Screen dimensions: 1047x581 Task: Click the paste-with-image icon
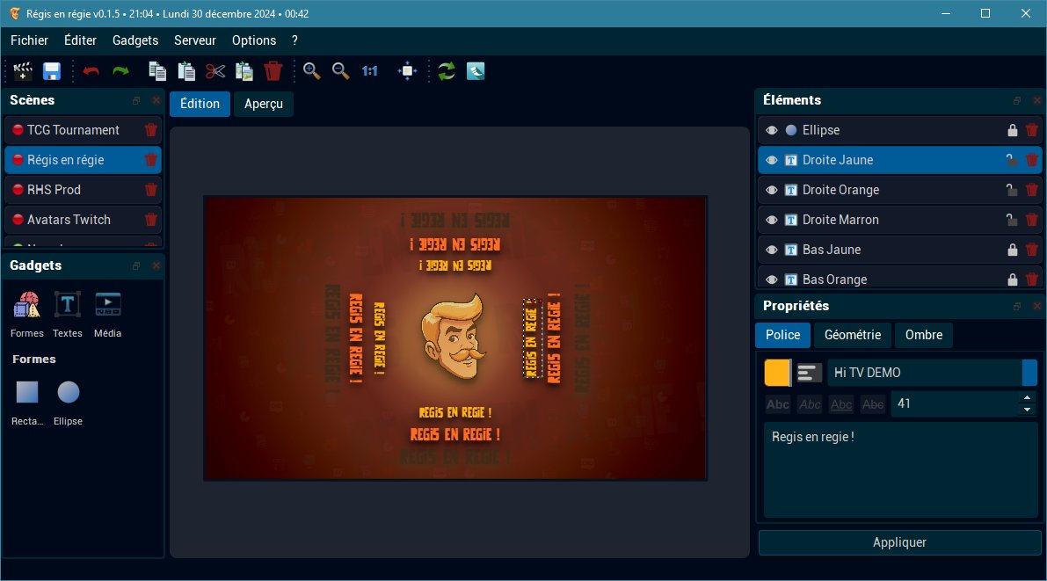pos(244,71)
